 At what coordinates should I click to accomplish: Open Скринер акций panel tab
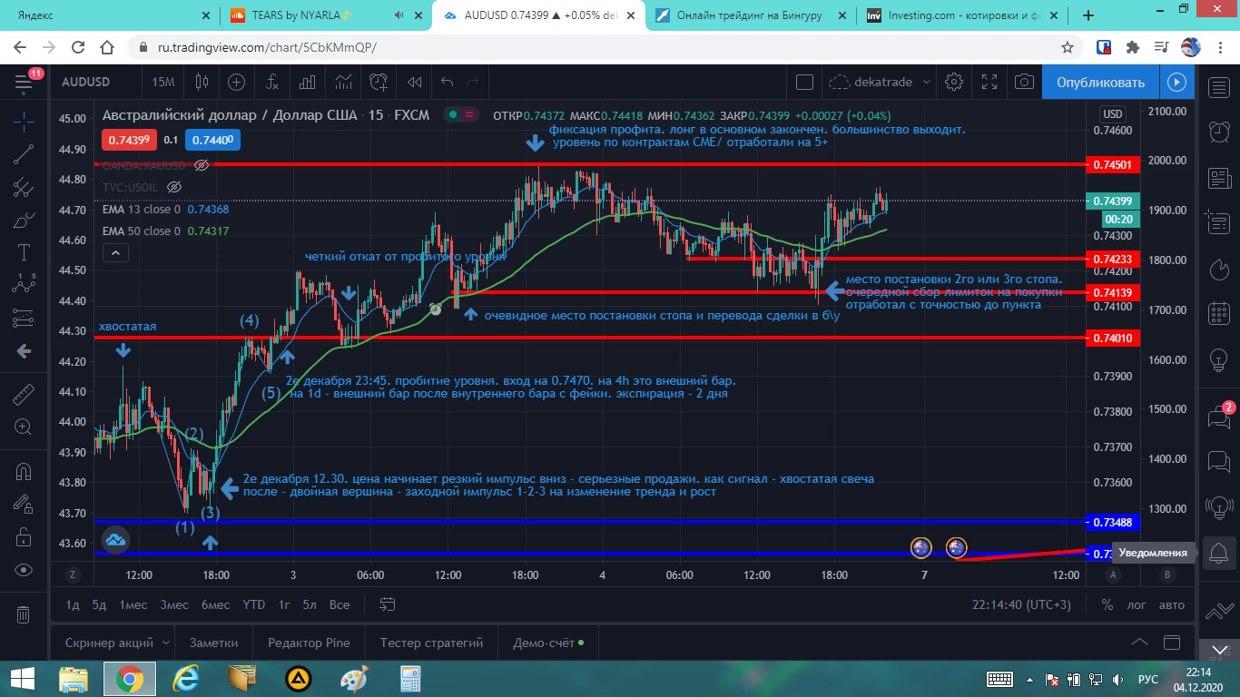click(109, 643)
